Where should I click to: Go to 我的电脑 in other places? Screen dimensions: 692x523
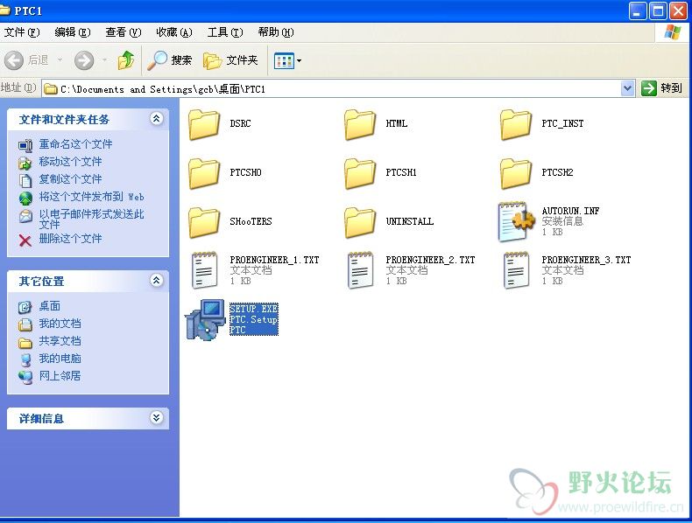point(60,359)
